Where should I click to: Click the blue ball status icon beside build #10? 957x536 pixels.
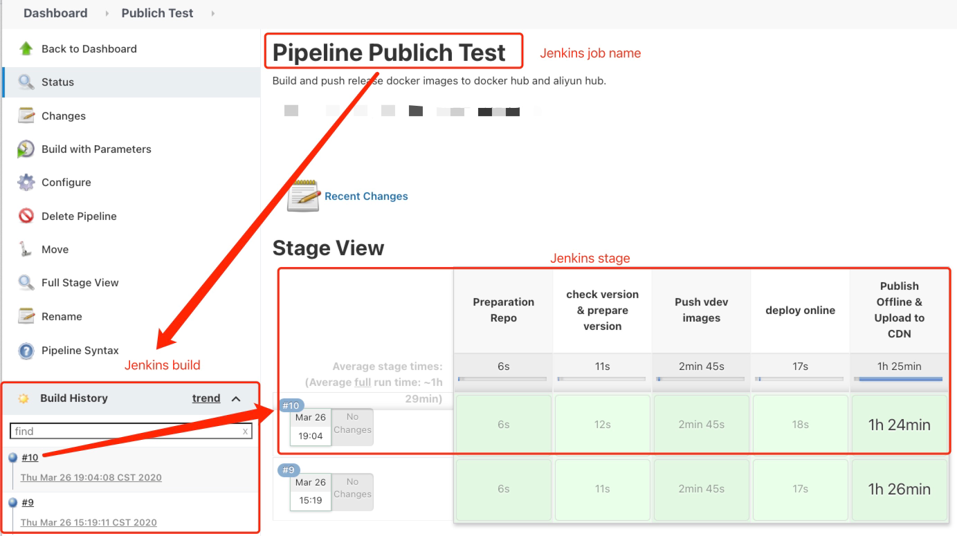point(12,456)
